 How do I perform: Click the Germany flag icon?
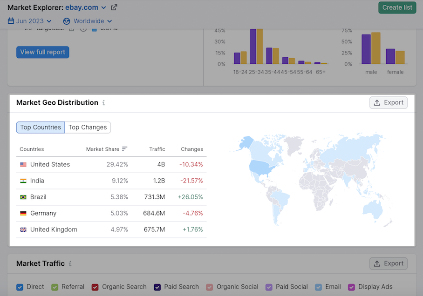point(23,213)
